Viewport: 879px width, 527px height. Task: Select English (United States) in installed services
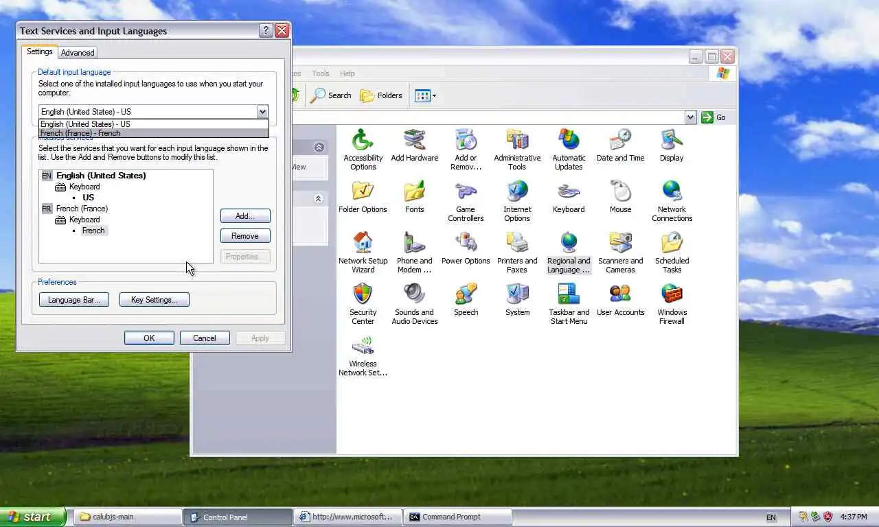click(x=101, y=176)
